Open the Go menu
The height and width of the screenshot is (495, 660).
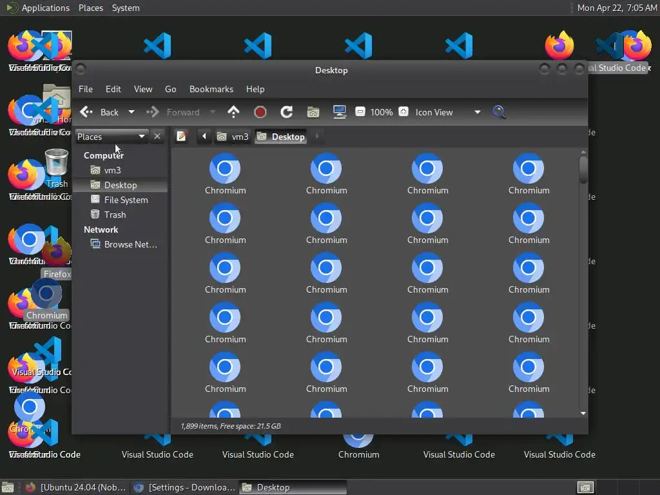point(170,89)
